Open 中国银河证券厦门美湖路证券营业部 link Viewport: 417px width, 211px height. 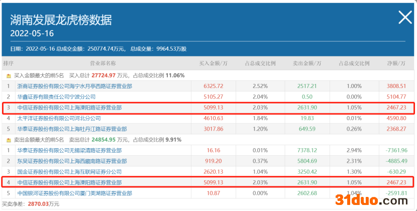pos(72,193)
